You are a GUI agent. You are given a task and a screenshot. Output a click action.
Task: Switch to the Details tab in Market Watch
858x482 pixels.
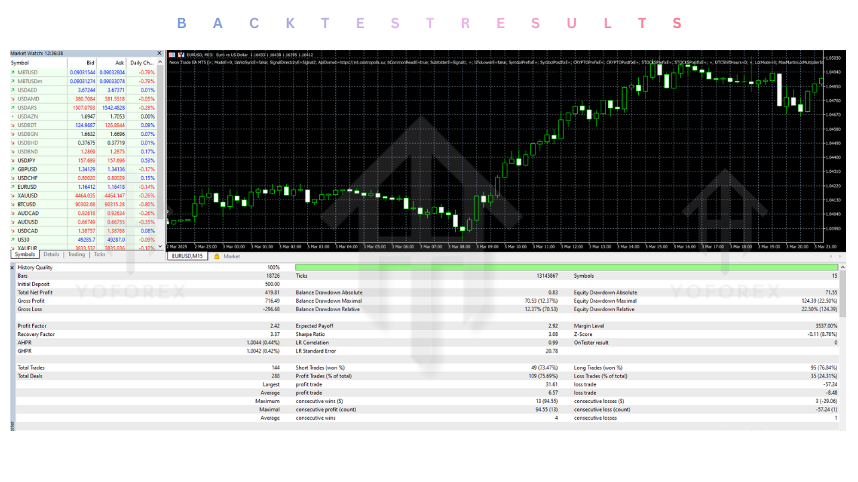52,254
